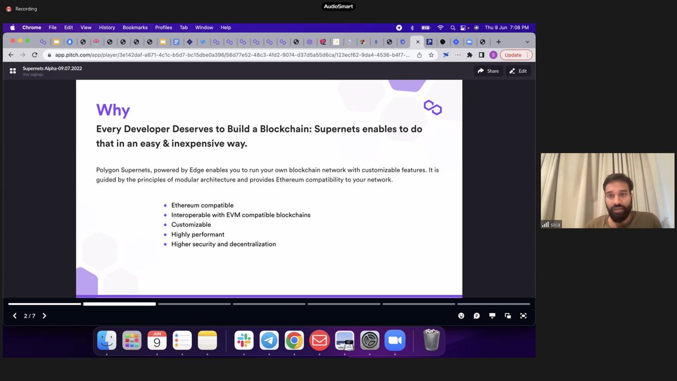
Task: Enter fullscreen presentation mode
Action: pos(524,316)
